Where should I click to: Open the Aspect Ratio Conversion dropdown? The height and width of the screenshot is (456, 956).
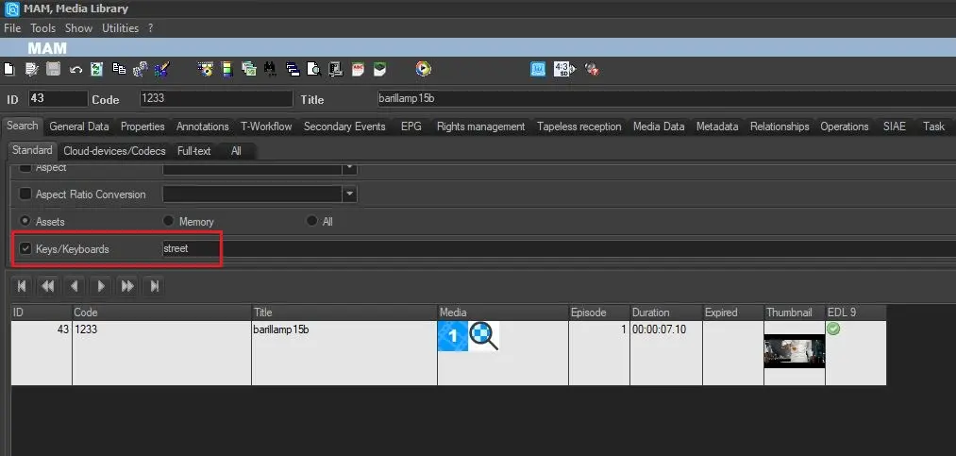(x=350, y=194)
